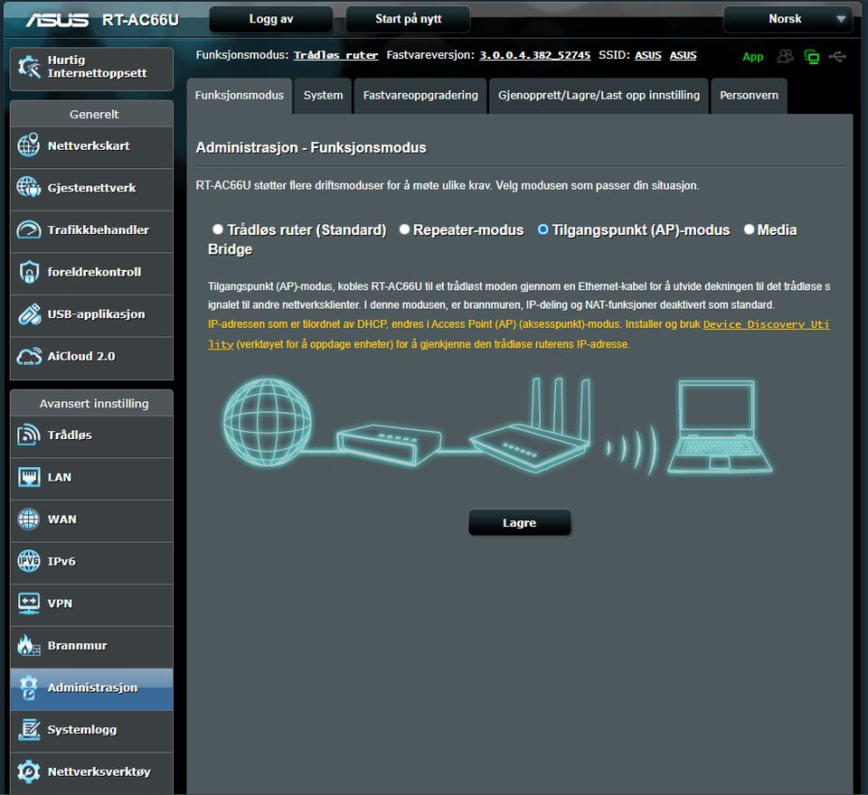Click the Nettverksverktøy tools icon
The width and height of the screenshot is (868, 795).
click(29, 772)
